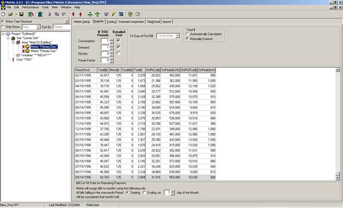Click the Weather node icon in tree
Viewport: 343px width, 208px height.
click(x=18, y=55)
